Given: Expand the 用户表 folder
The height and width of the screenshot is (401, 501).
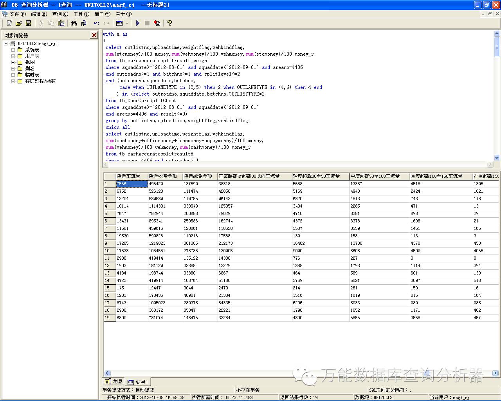Looking at the screenshot, I should (x=13, y=56).
